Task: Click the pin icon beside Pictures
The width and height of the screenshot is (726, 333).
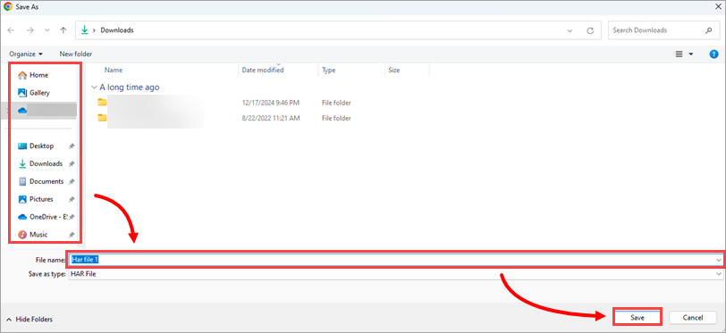Action: point(72,199)
